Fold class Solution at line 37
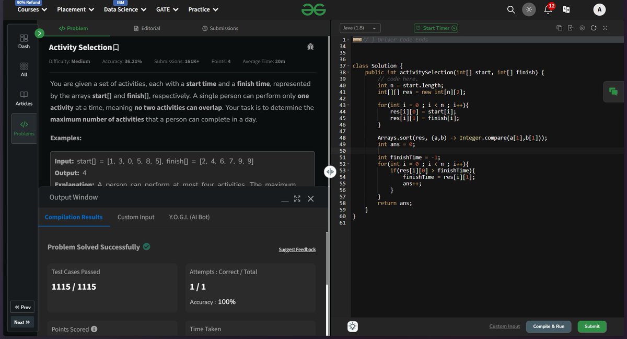The image size is (627, 339). (349, 66)
